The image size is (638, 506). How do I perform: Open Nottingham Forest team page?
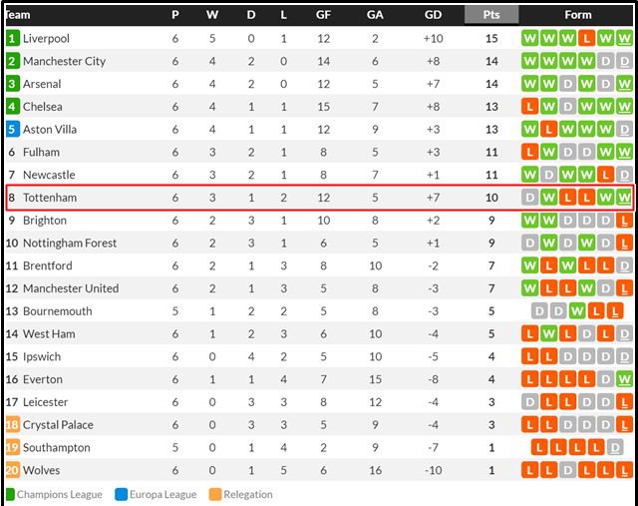(70, 243)
